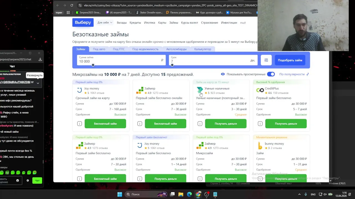Open По популярности sort order
This screenshot has width=355, height=199.
(294, 74)
